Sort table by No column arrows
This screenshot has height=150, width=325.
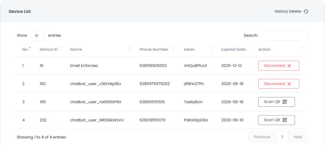coord(30,49)
